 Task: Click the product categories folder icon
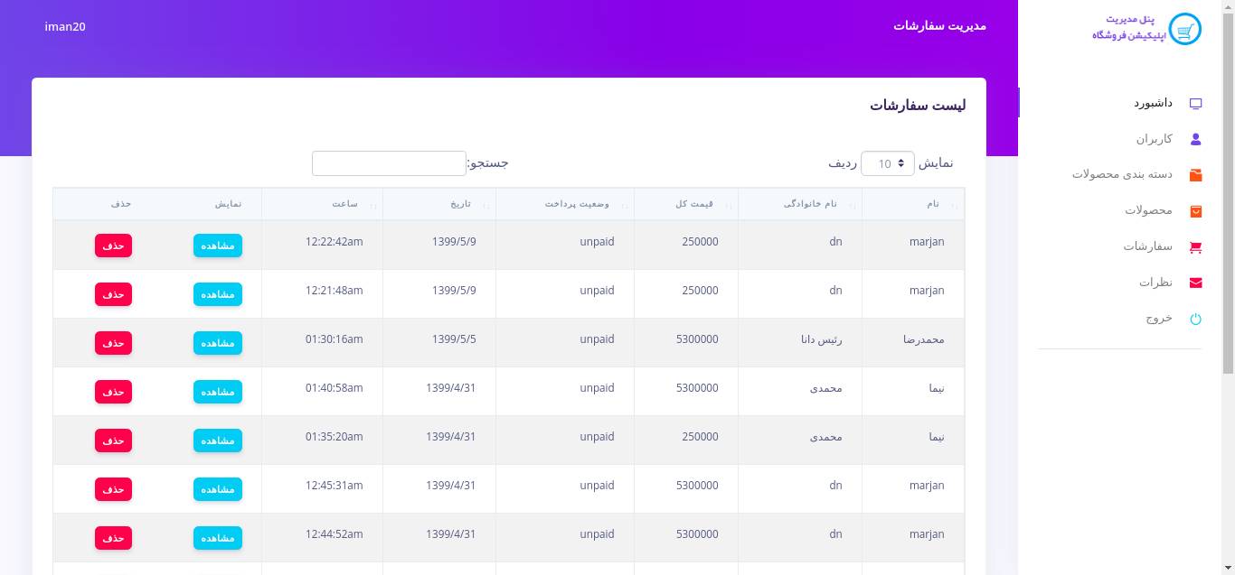[x=1195, y=174]
